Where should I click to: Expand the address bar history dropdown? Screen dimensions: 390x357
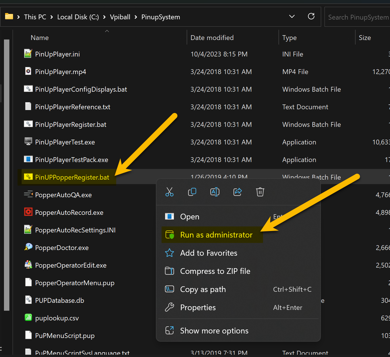[x=292, y=16]
